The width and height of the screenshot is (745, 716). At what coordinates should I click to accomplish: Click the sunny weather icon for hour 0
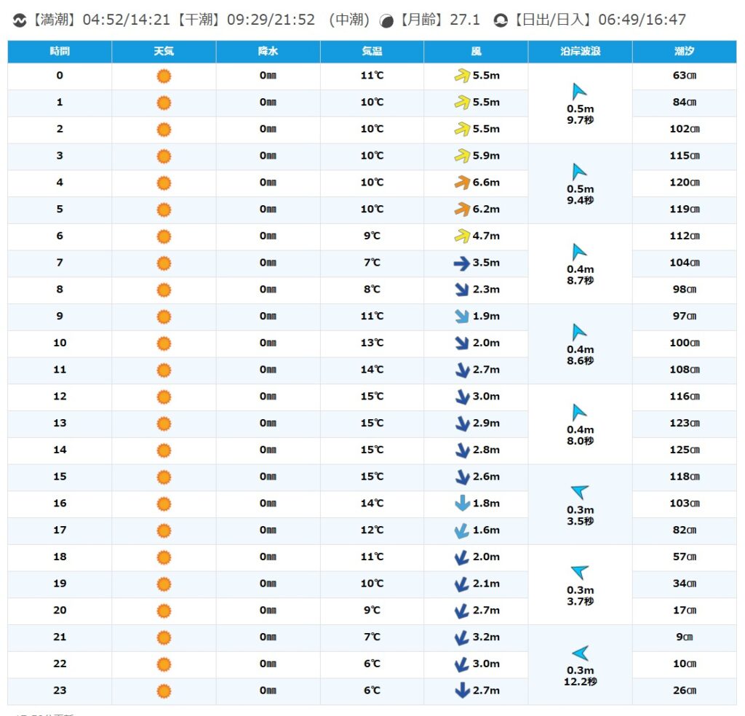(x=164, y=76)
